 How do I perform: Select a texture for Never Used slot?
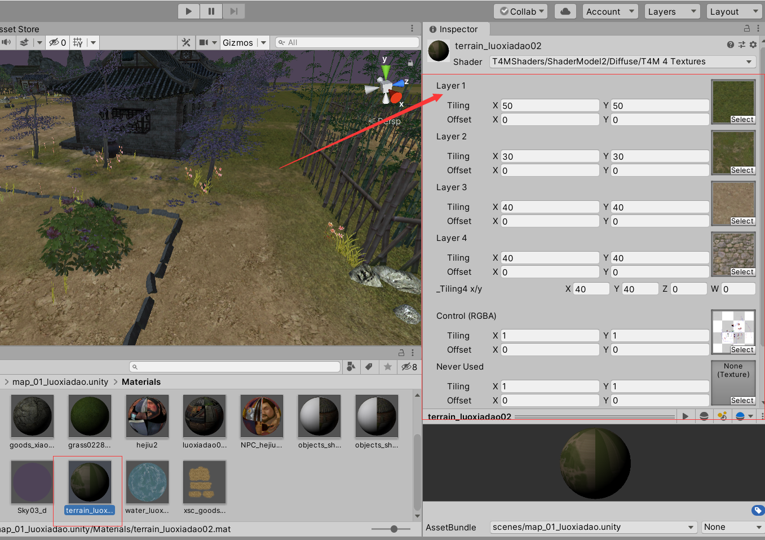pyautogui.click(x=742, y=401)
